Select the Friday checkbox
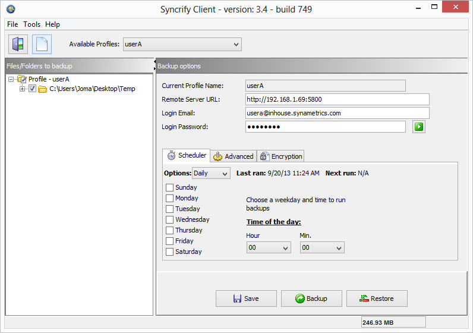Image resolution: width=473 pixels, height=333 pixels. point(169,241)
